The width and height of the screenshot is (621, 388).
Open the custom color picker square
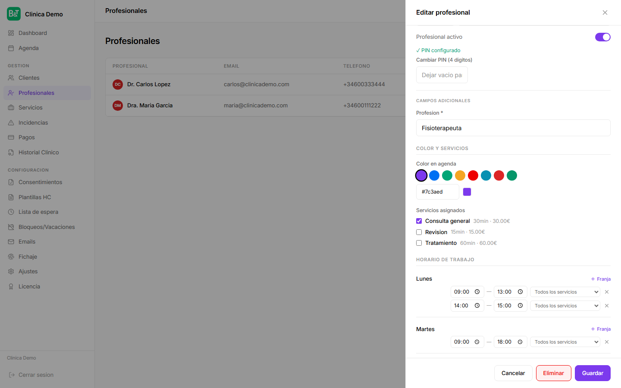pyautogui.click(x=467, y=192)
